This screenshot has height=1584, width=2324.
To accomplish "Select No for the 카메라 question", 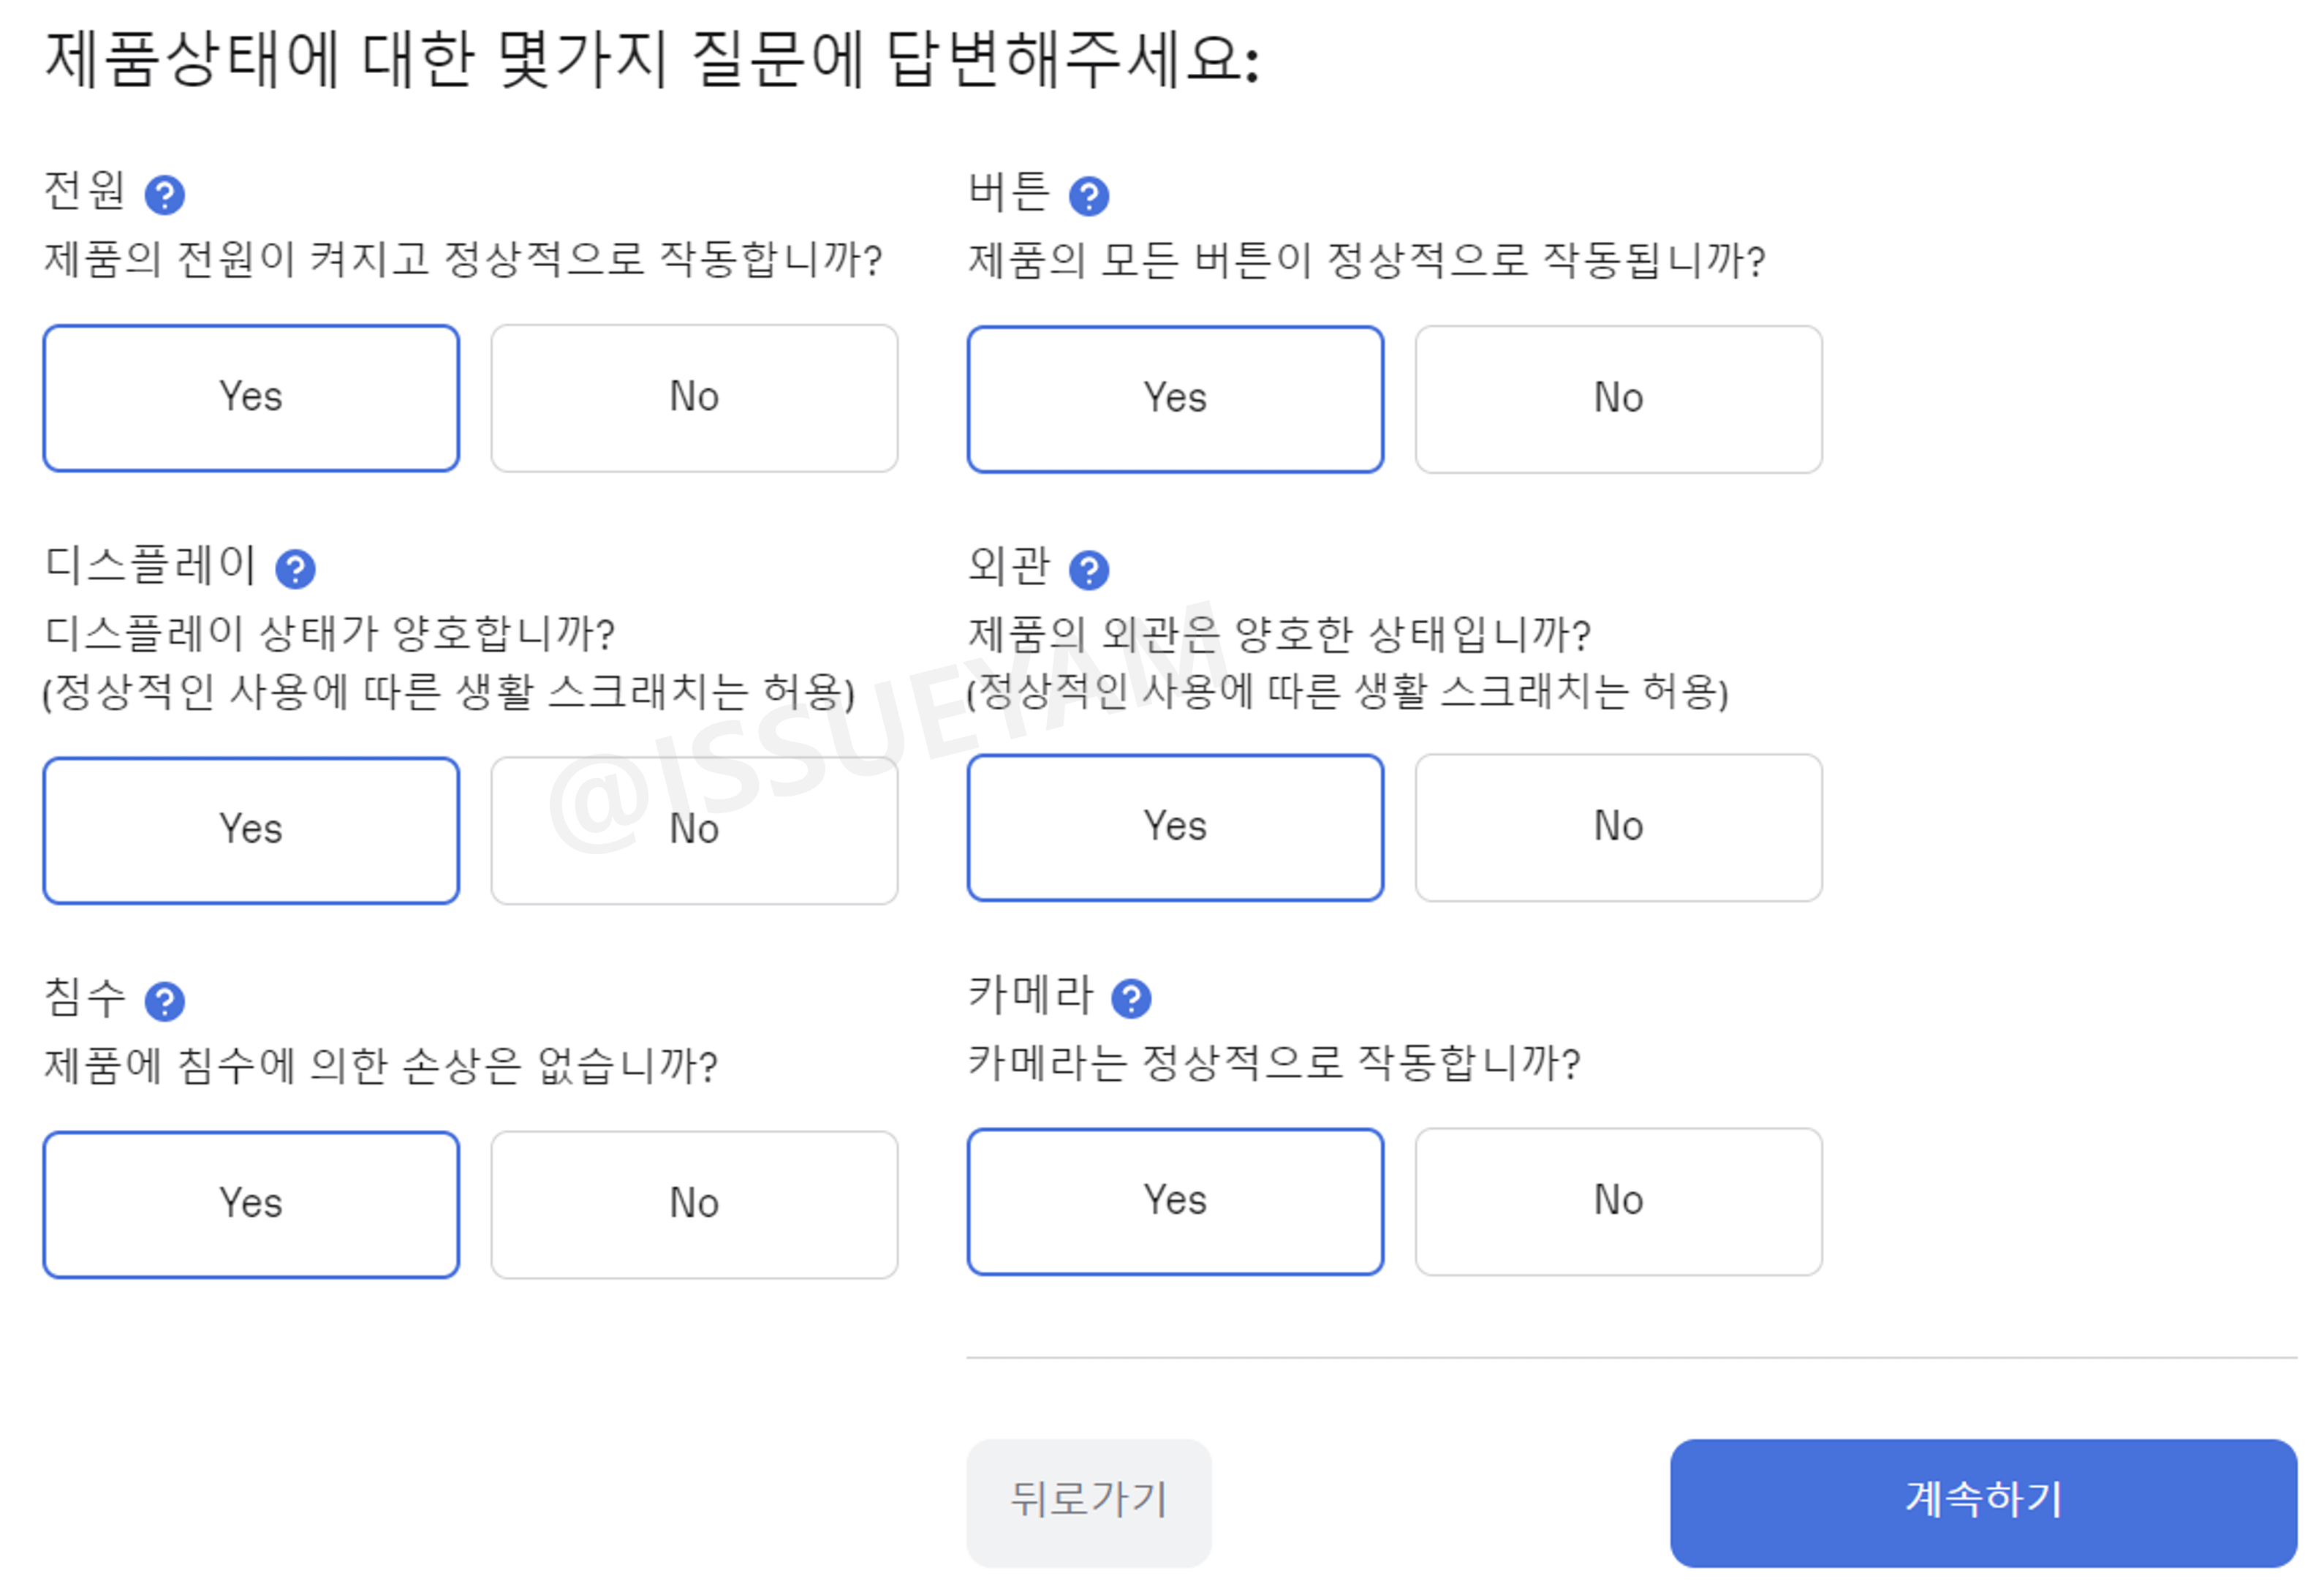I will [x=1618, y=1200].
